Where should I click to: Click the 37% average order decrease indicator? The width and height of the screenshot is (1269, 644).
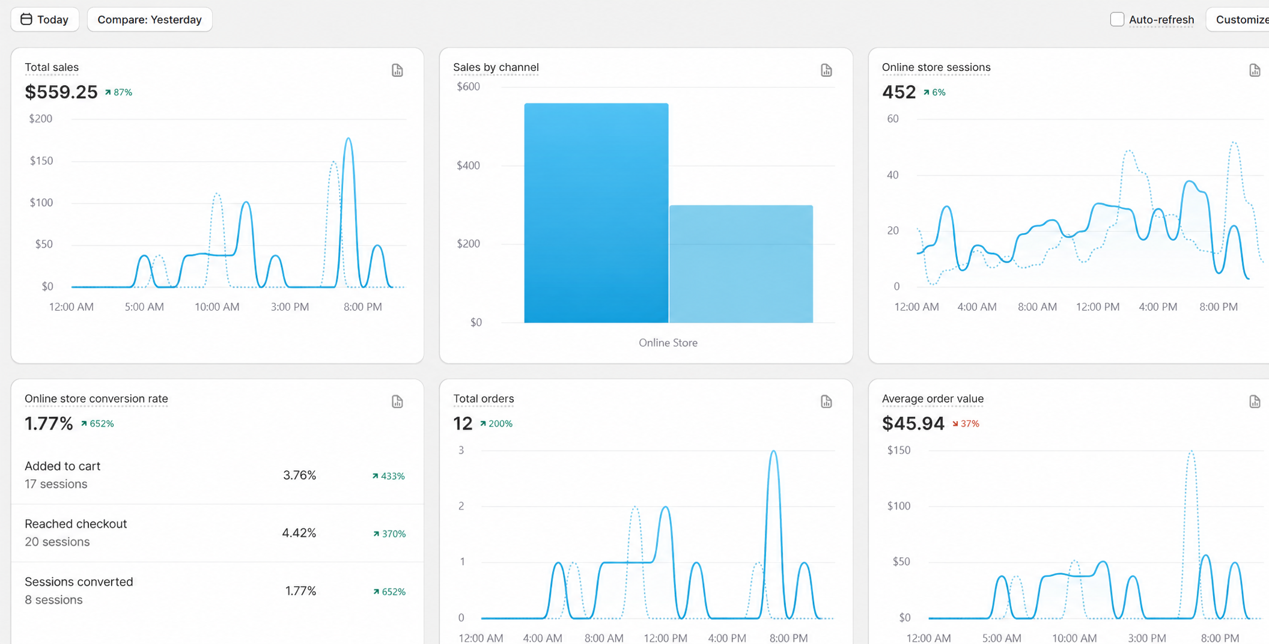click(x=966, y=424)
